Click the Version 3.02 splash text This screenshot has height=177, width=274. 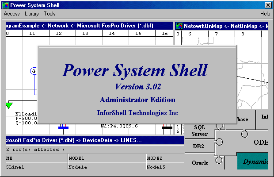[x=138, y=87]
